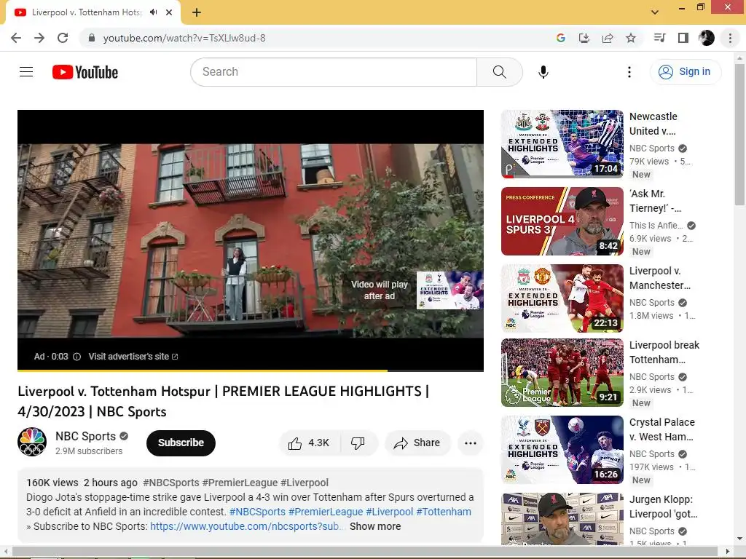Reload the page

63,38
